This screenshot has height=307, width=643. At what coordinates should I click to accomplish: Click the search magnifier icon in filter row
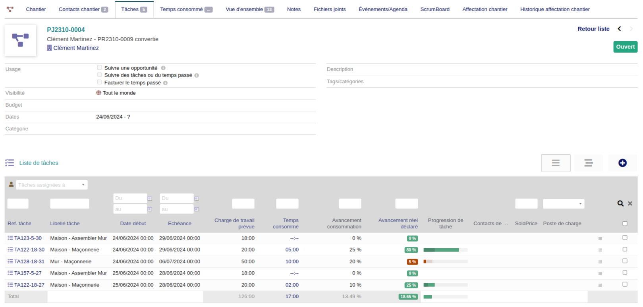620,203
